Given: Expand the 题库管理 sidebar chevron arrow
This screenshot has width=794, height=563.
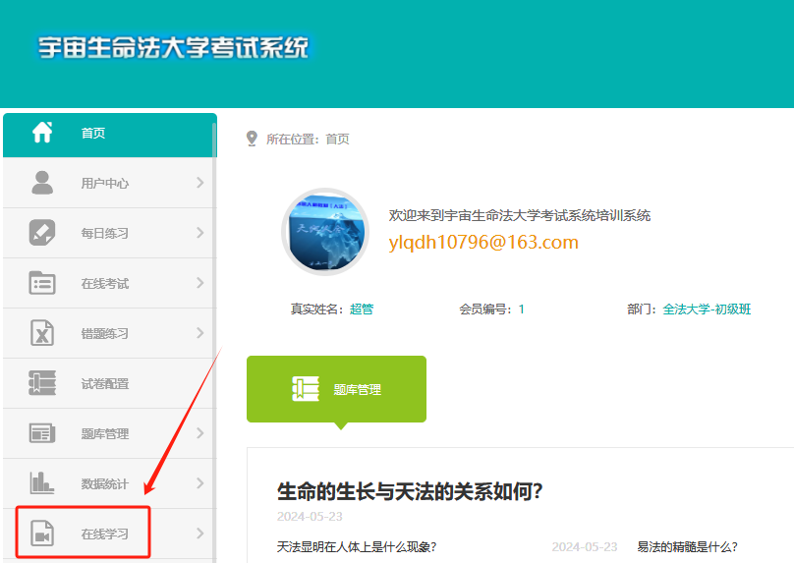Looking at the screenshot, I should click(200, 433).
